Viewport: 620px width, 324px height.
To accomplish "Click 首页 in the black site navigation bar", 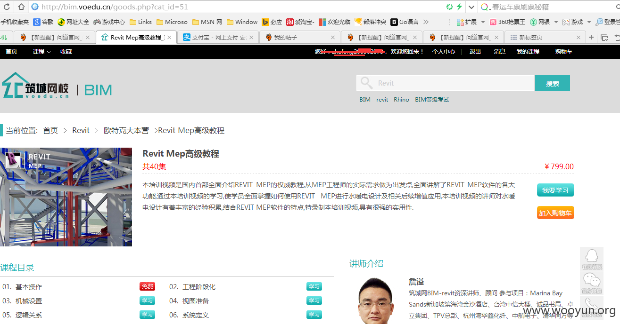I will [x=11, y=52].
